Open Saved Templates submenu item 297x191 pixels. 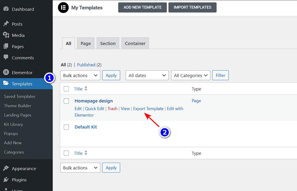(x=20, y=96)
